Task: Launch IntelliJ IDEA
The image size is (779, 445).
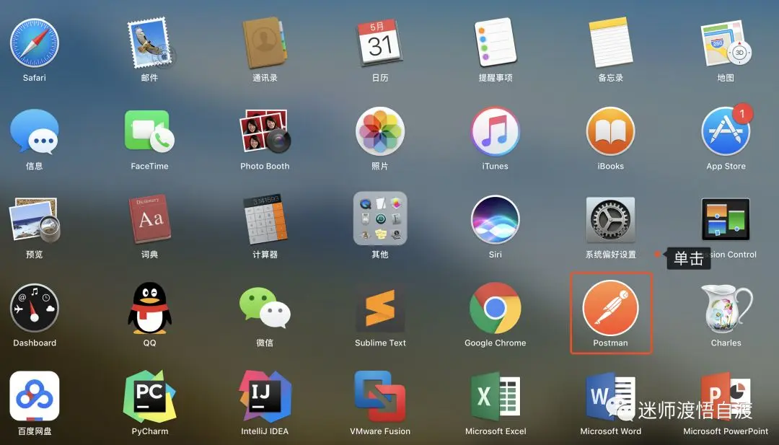Action: 265,397
